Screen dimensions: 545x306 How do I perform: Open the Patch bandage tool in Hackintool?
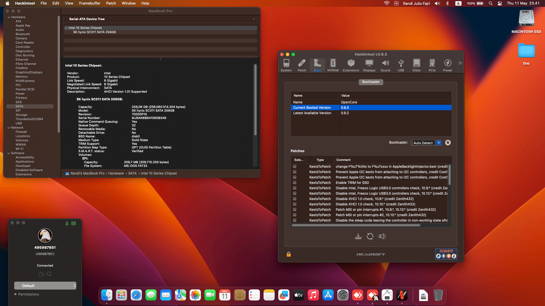pos(302,65)
